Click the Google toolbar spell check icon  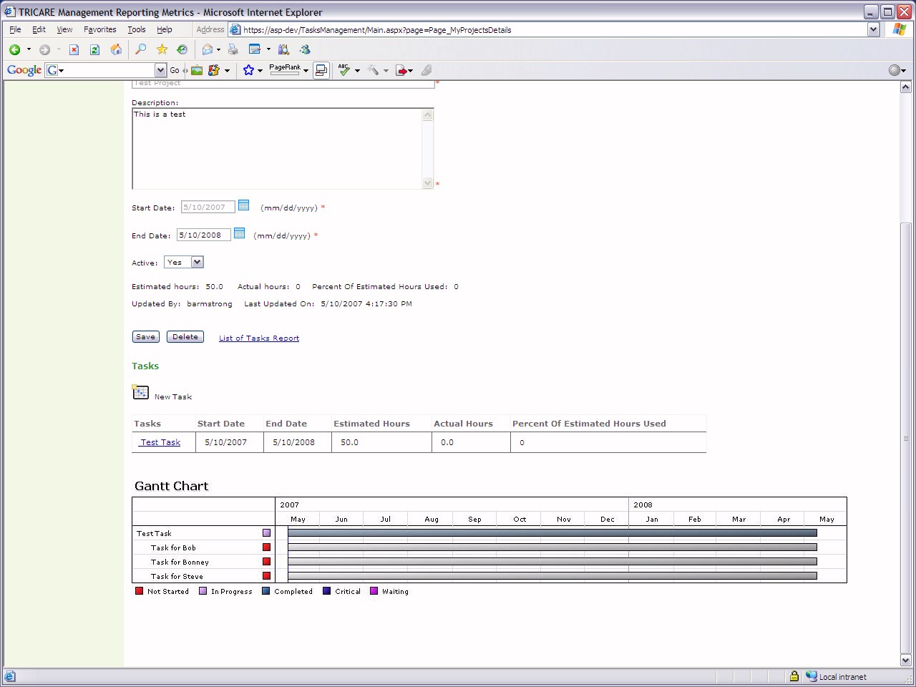(x=344, y=70)
